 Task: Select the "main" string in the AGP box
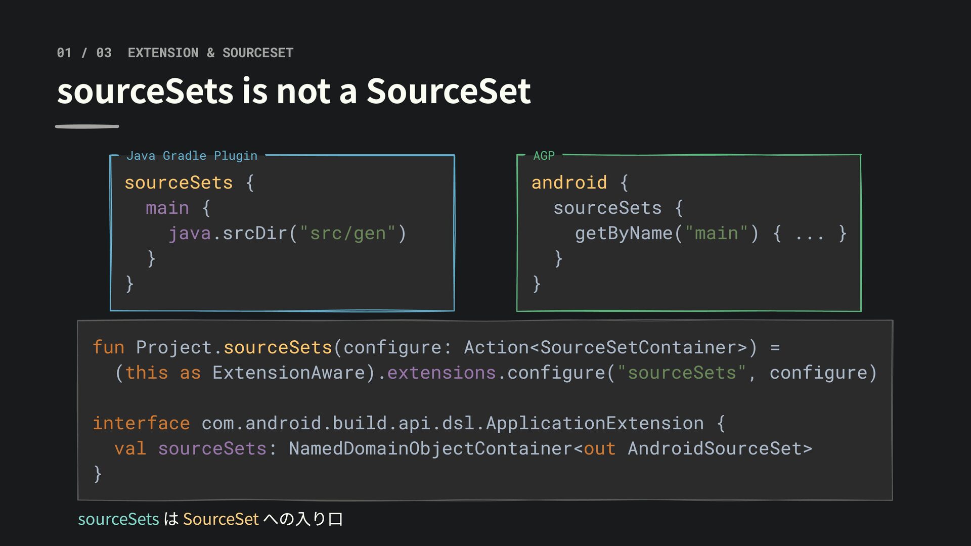pyautogui.click(x=716, y=233)
